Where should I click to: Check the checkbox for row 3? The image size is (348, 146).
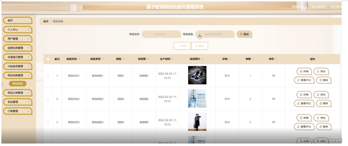(48, 122)
